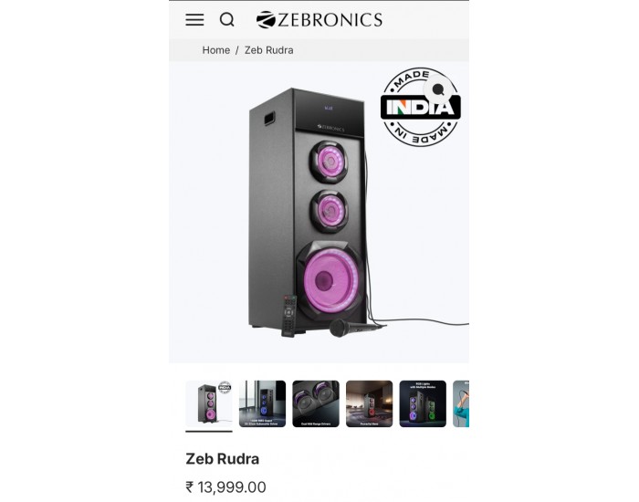639x502 pixels.
Task: Open the Dual Mid Range Drivers thumbnail
Action: pos(316,403)
